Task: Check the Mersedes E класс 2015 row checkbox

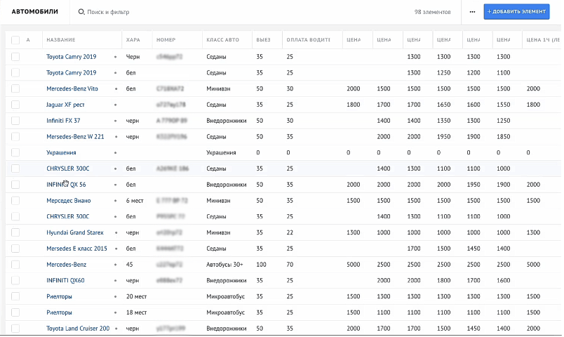Action: click(15, 249)
